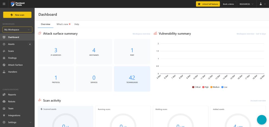This screenshot has width=269, height=127.
Task: Toggle the Critical legend series
Action: coord(193,87)
